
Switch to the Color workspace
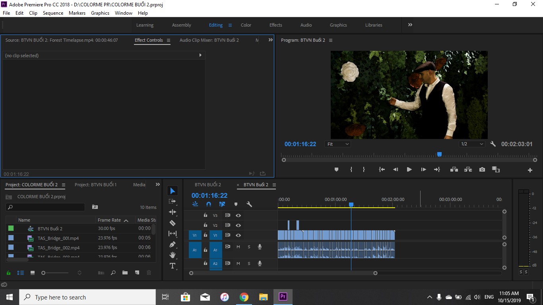point(246,25)
